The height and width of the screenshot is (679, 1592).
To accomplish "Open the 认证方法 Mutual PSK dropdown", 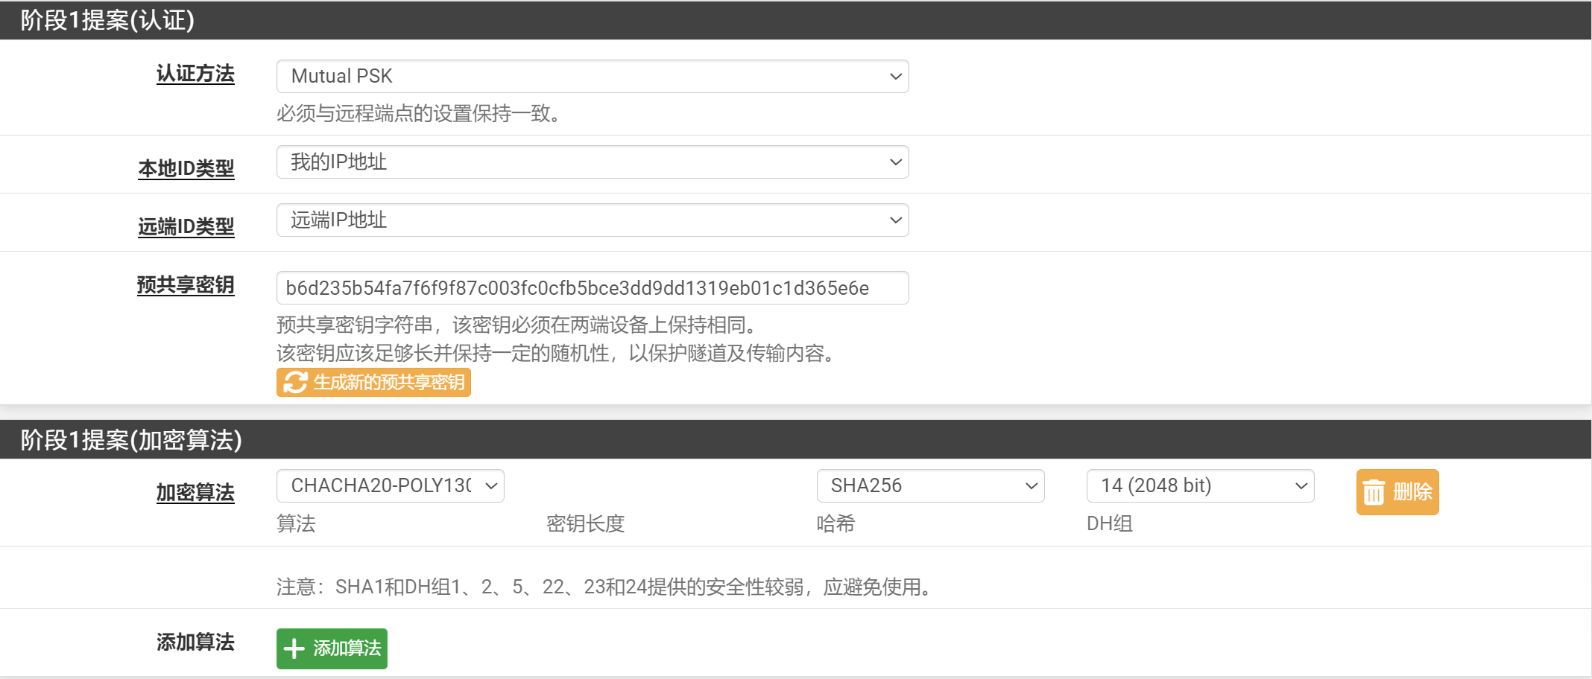I will [592, 77].
